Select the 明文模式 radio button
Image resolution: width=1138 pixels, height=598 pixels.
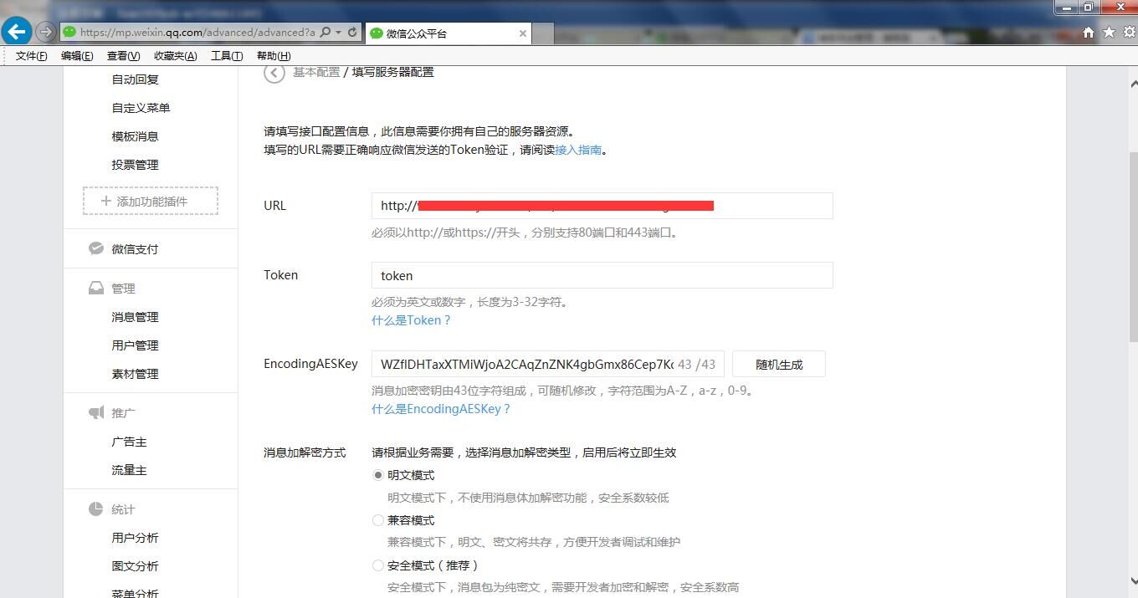pyautogui.click(x=378, y=475)
